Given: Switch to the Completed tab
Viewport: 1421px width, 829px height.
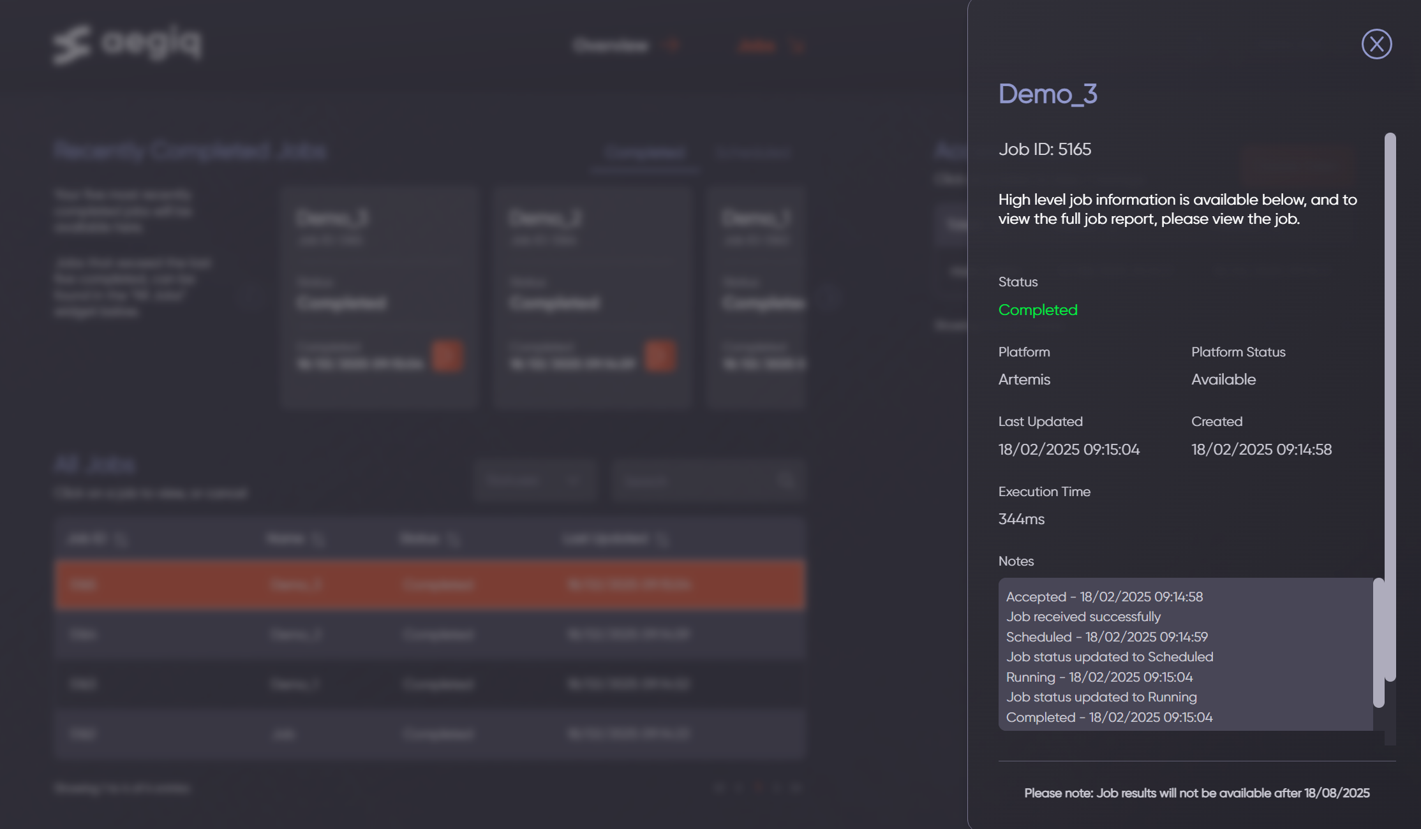Looking at the screenshot, I should click(x=645, y=153).
